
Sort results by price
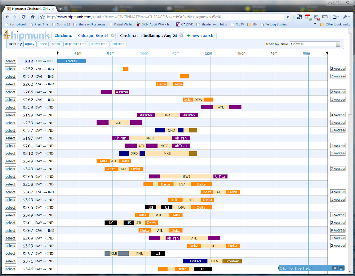click(43, 44)
